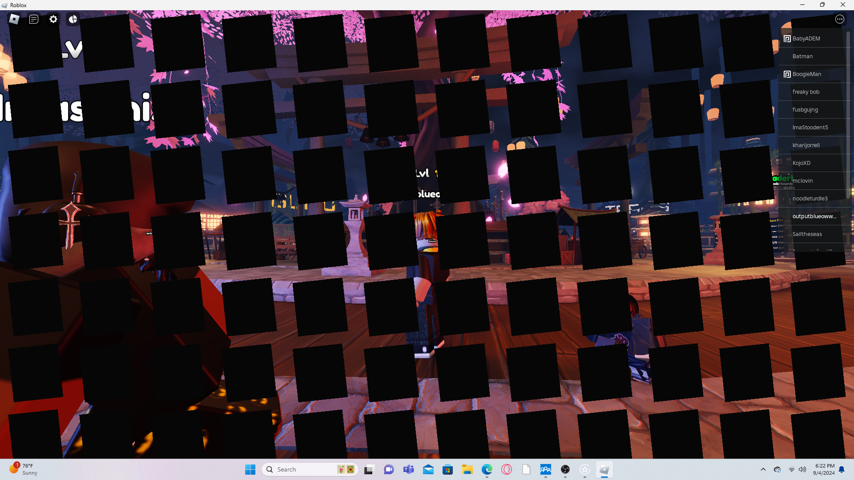Click the shield-shaped icon in top bar
Screen dimensions: 854x480
click(x=73, y=19)
